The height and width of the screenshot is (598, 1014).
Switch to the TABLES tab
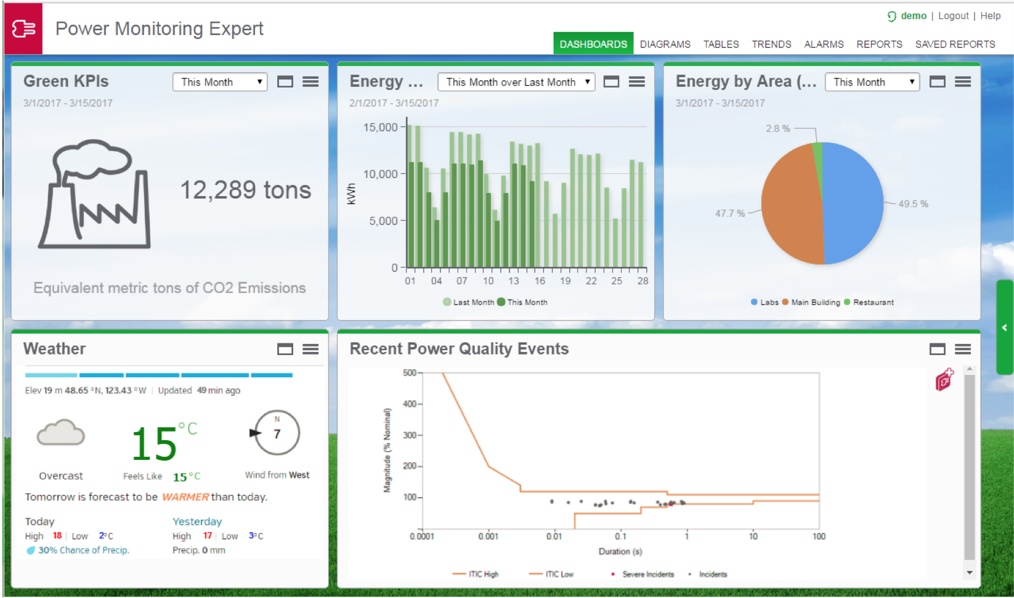tap(721, 44)
